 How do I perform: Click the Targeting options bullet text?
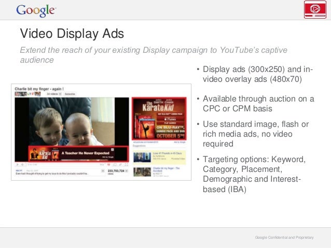click(x=254, y=174)
